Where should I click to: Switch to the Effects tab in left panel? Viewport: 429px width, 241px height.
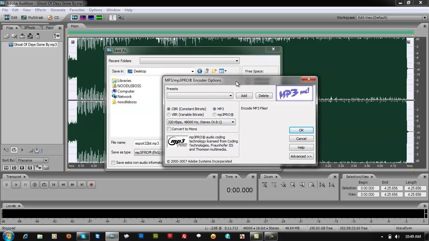click(30, 28)
